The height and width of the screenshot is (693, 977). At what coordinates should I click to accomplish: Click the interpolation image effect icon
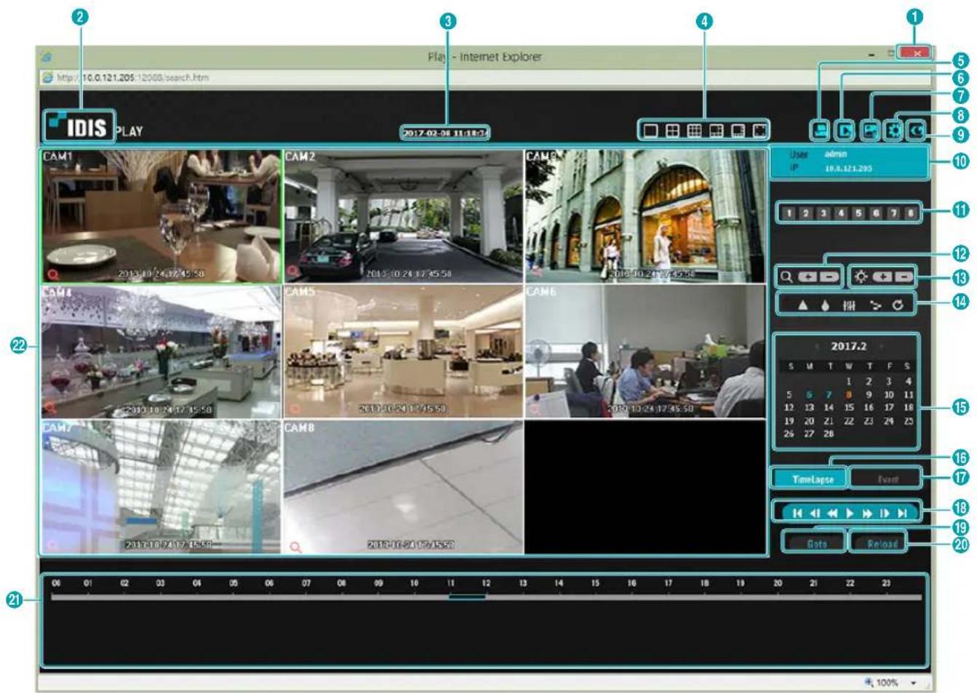click(875, 305)
